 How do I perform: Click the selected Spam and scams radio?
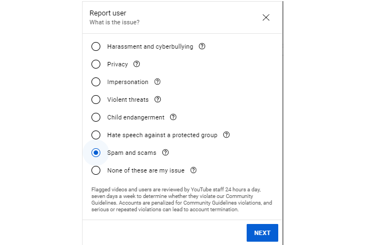pyautogui.click(x=96, y=153)
